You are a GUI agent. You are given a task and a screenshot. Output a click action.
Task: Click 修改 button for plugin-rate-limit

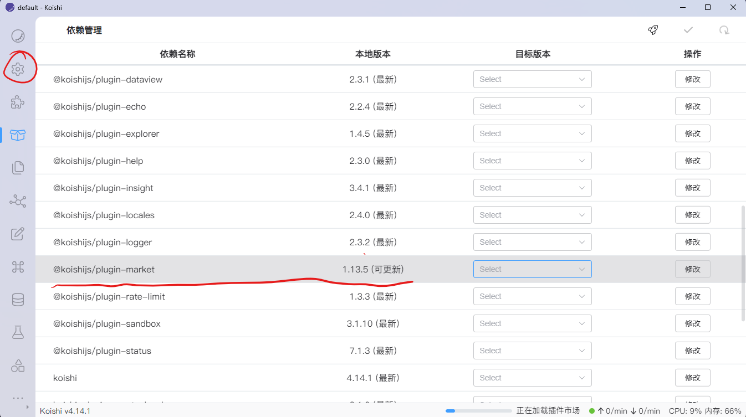click(692, 296)
